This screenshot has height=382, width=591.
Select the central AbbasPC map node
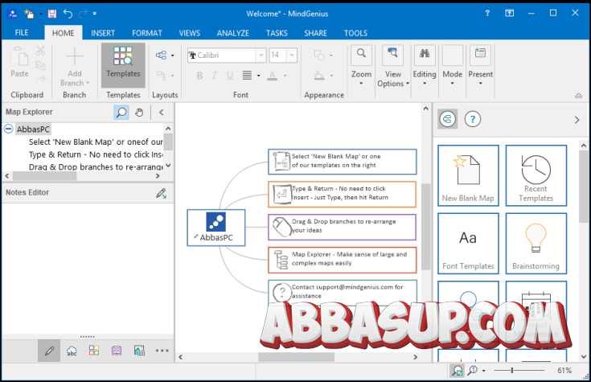tap(216, 228)
